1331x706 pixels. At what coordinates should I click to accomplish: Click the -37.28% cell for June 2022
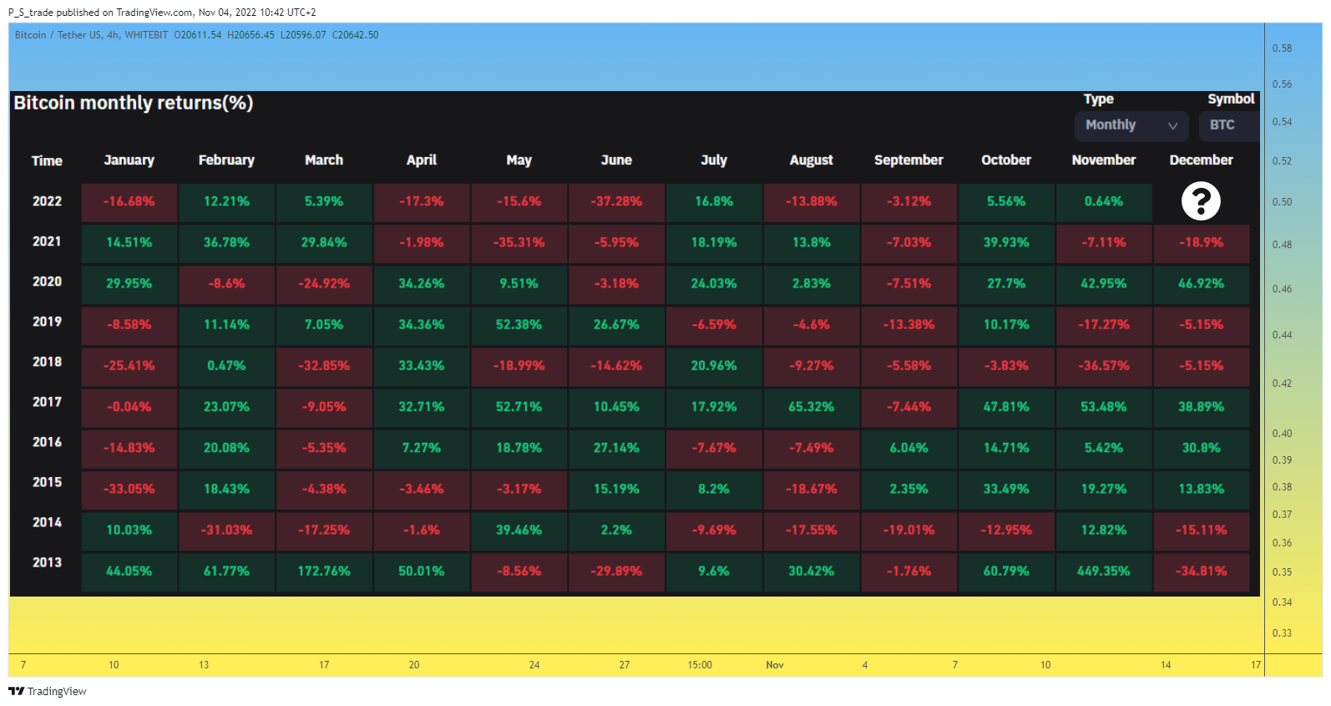point(616,202)
